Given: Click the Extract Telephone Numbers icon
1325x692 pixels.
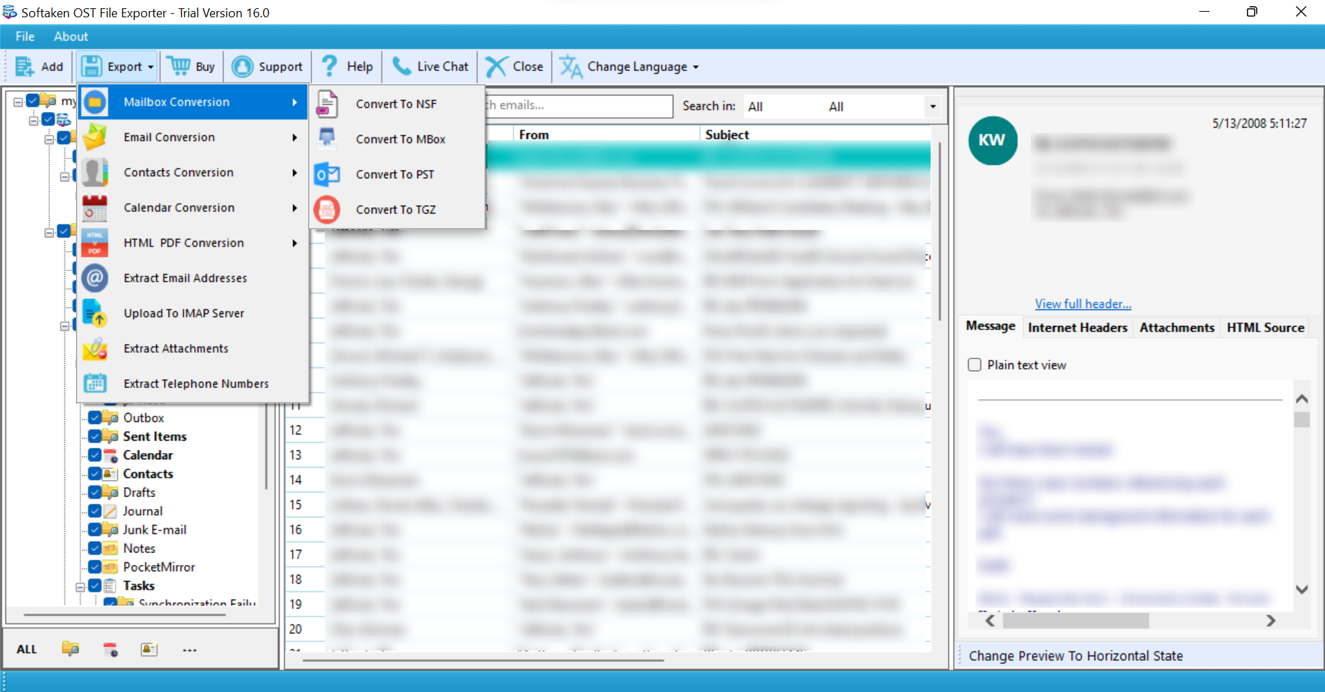Looking at the screenshot, I should pyautogui.click(x=95, y=383).
